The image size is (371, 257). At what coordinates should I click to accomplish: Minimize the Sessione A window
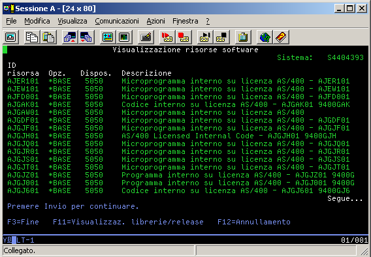pyautogui.click(x=339, y=8)
